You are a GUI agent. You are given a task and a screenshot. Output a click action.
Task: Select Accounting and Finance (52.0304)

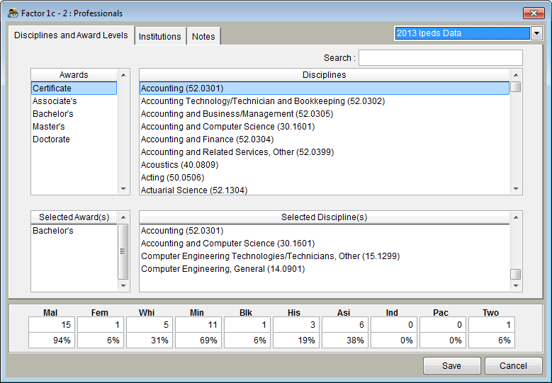click(325, 139)
